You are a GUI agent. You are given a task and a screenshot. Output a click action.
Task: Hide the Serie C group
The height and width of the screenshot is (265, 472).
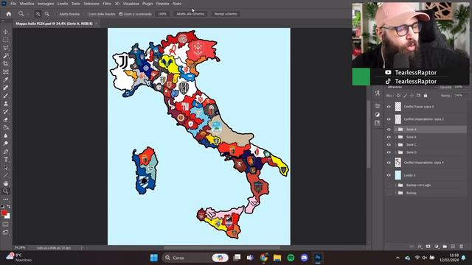point(389,145)
